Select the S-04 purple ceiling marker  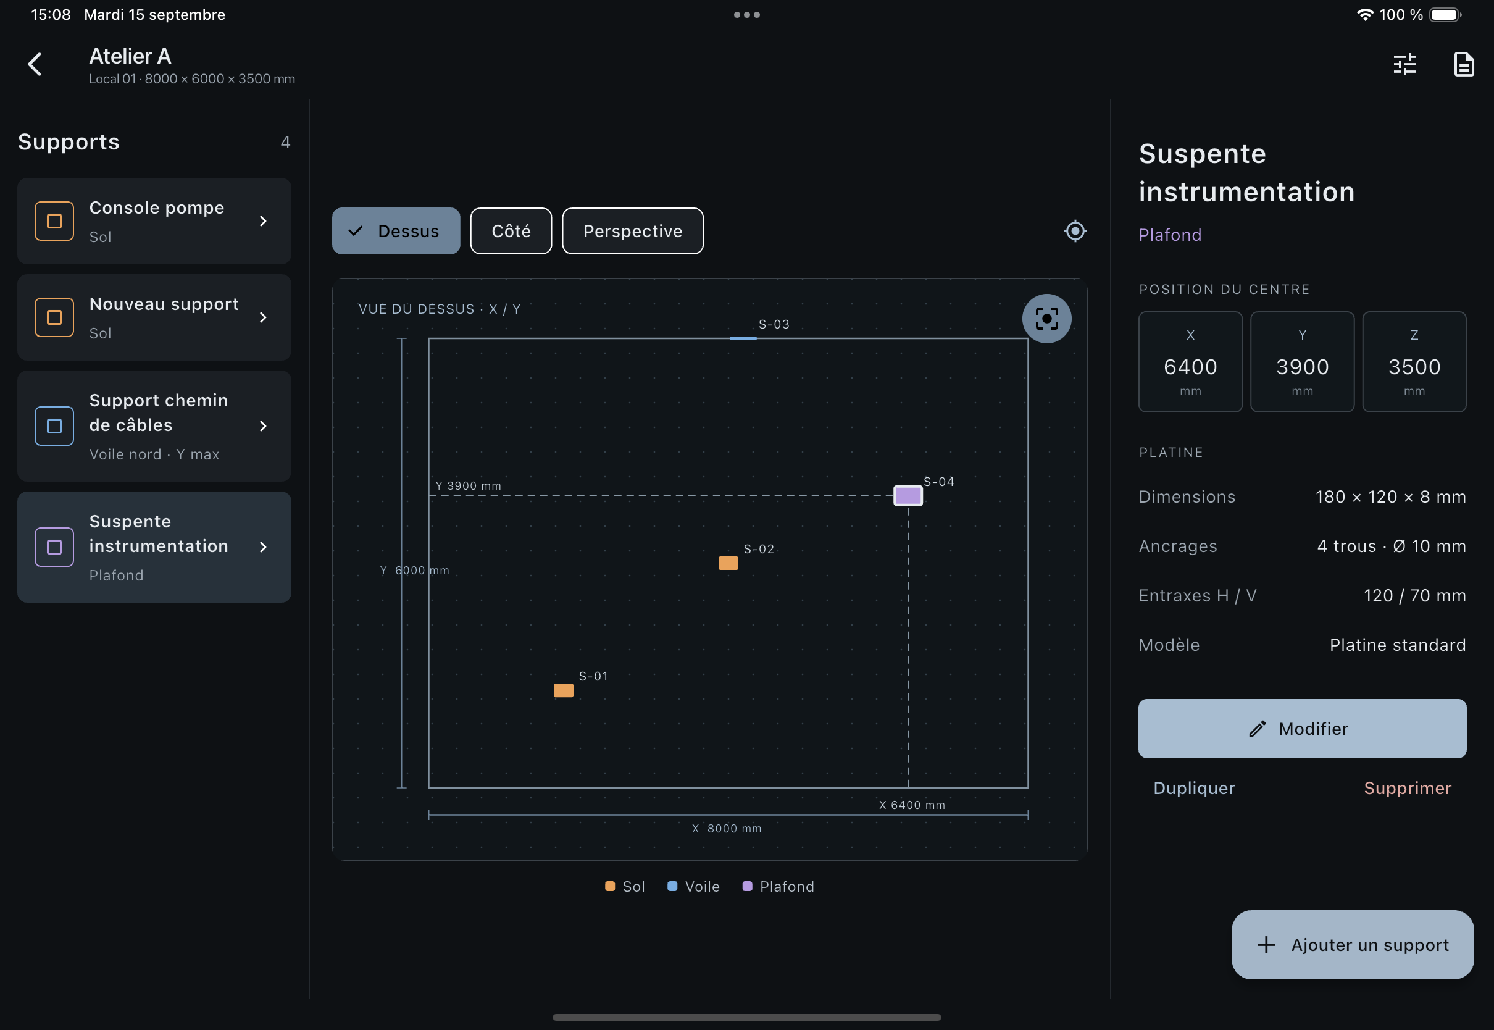coord(908,496)
